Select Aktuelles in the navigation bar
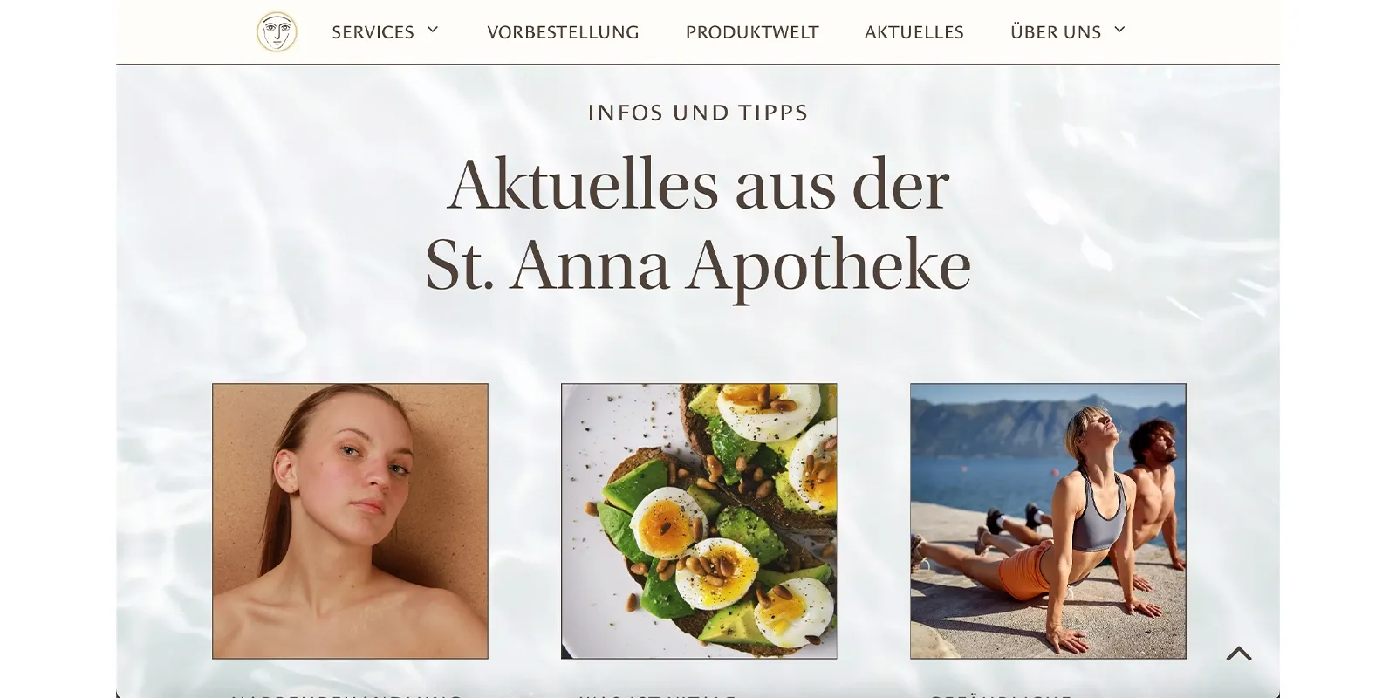The height and width of the screenshot is (698, 1396). (914, 32)
